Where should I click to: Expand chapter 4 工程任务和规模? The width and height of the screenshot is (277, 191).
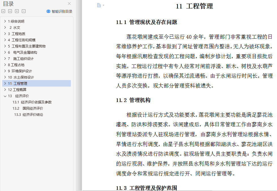(x=5, y=40)
